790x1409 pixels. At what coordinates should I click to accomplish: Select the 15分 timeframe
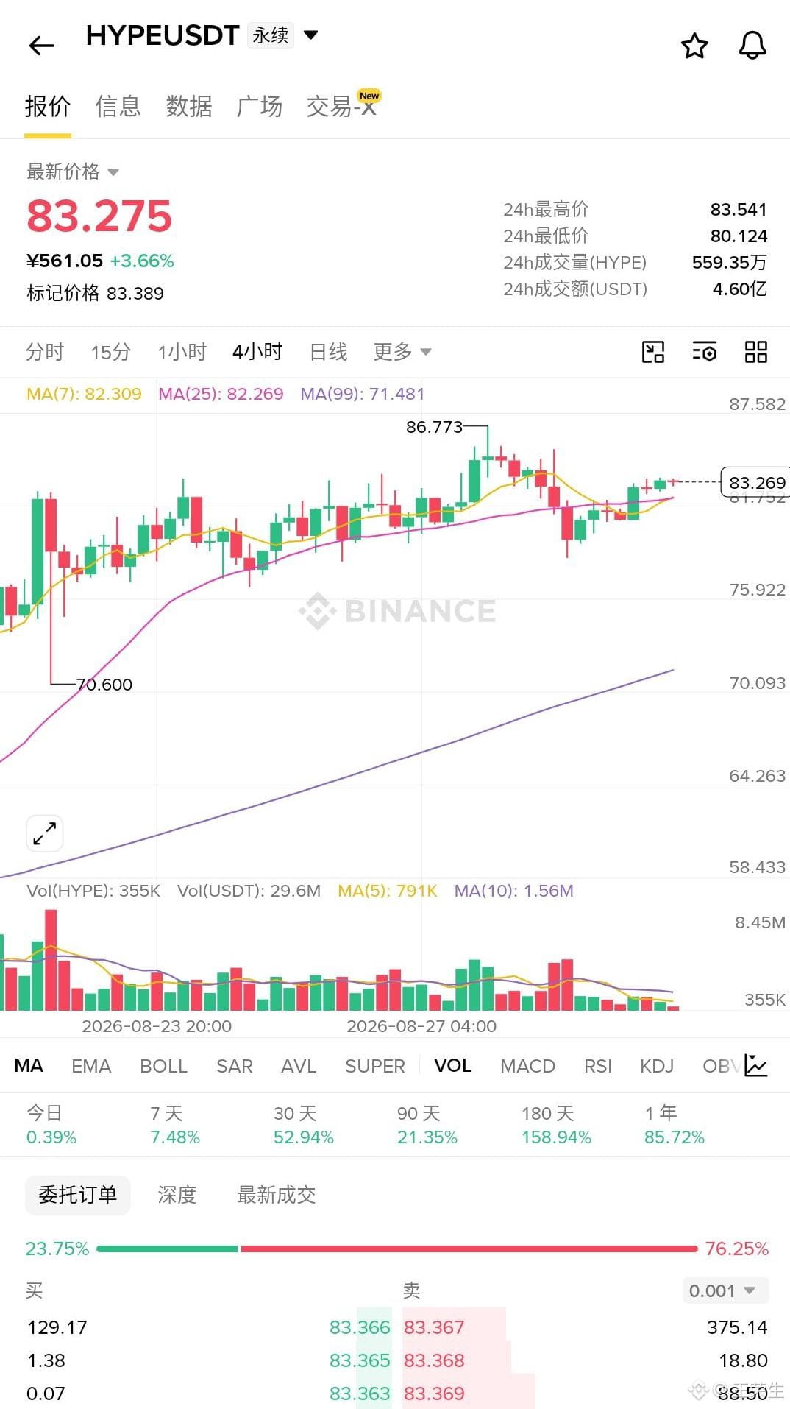110,352
